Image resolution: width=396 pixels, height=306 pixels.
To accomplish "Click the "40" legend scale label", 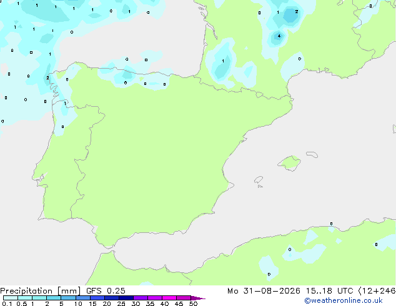I will 164,304.
